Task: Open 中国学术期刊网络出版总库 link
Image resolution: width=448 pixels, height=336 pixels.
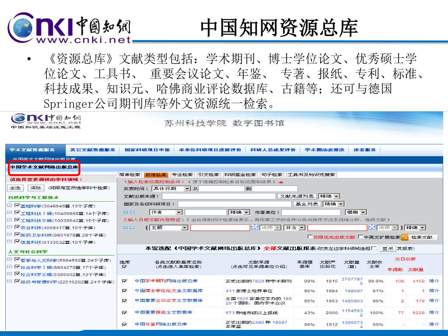Action: pos(166,281)
